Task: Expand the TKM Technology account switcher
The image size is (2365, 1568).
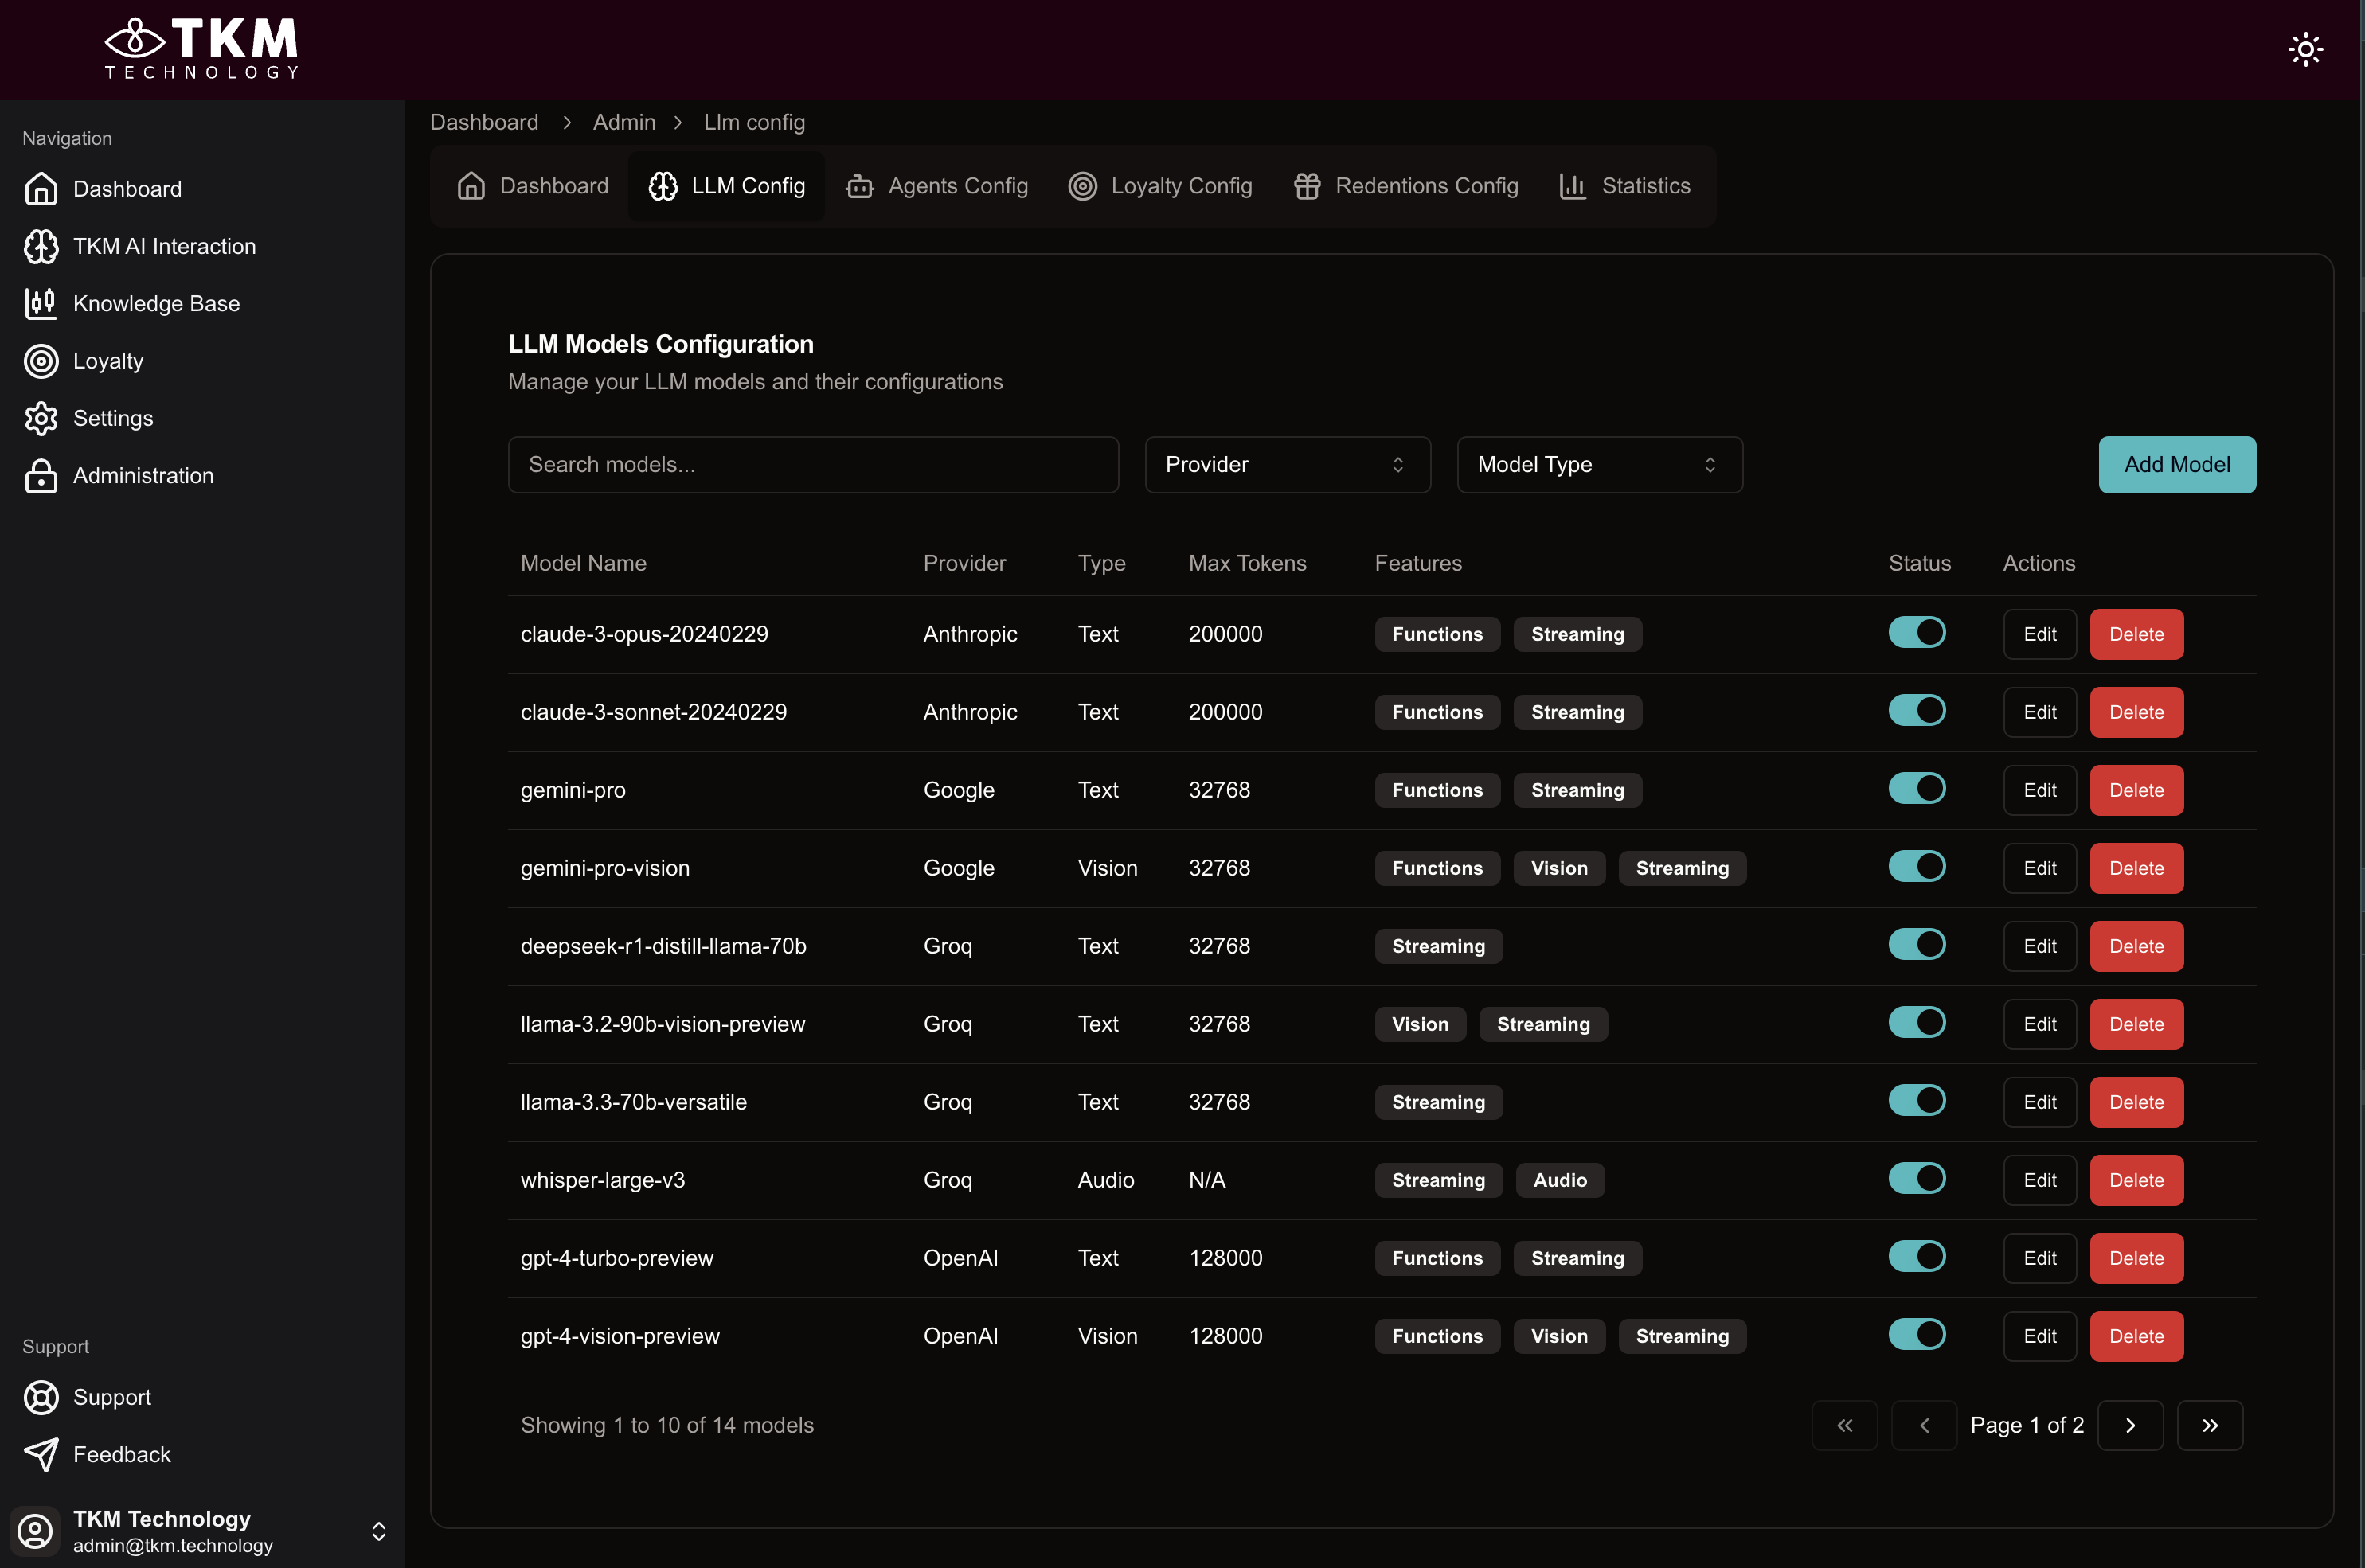Action: 378,1531
